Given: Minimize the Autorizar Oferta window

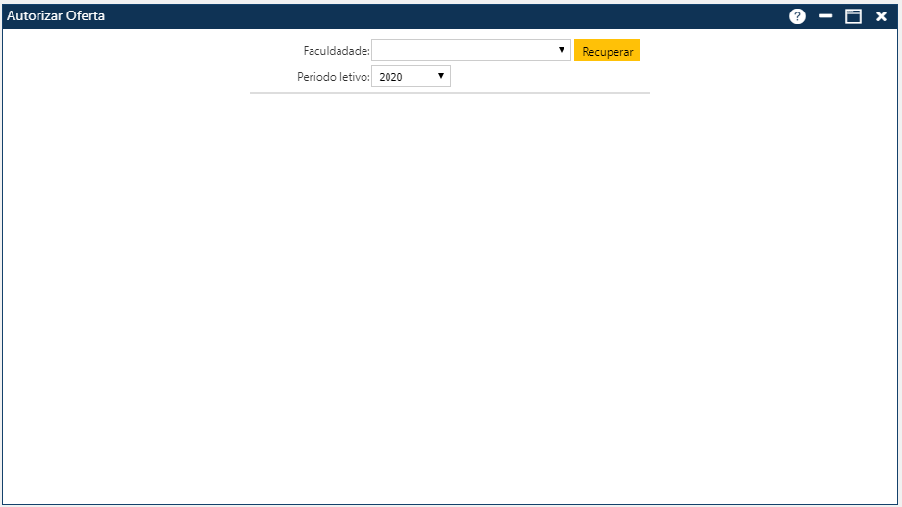Looking at the screenshot, I should (825, 16).
